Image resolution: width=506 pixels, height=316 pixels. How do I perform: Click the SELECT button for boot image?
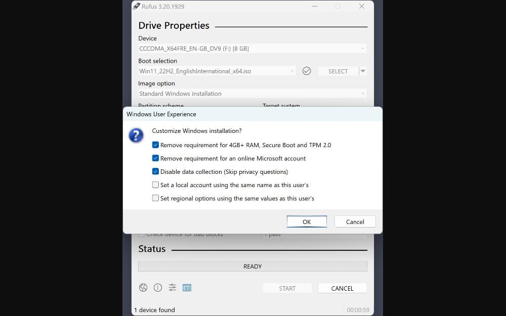tap(337, 71)
